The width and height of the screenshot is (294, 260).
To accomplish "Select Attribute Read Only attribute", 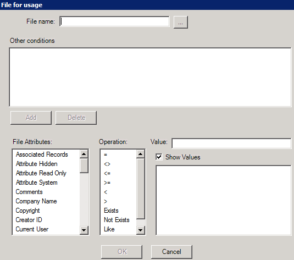I will (41, 173).
